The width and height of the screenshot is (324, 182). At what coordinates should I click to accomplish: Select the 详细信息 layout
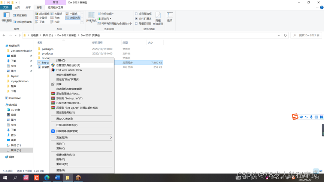[73, 18]
